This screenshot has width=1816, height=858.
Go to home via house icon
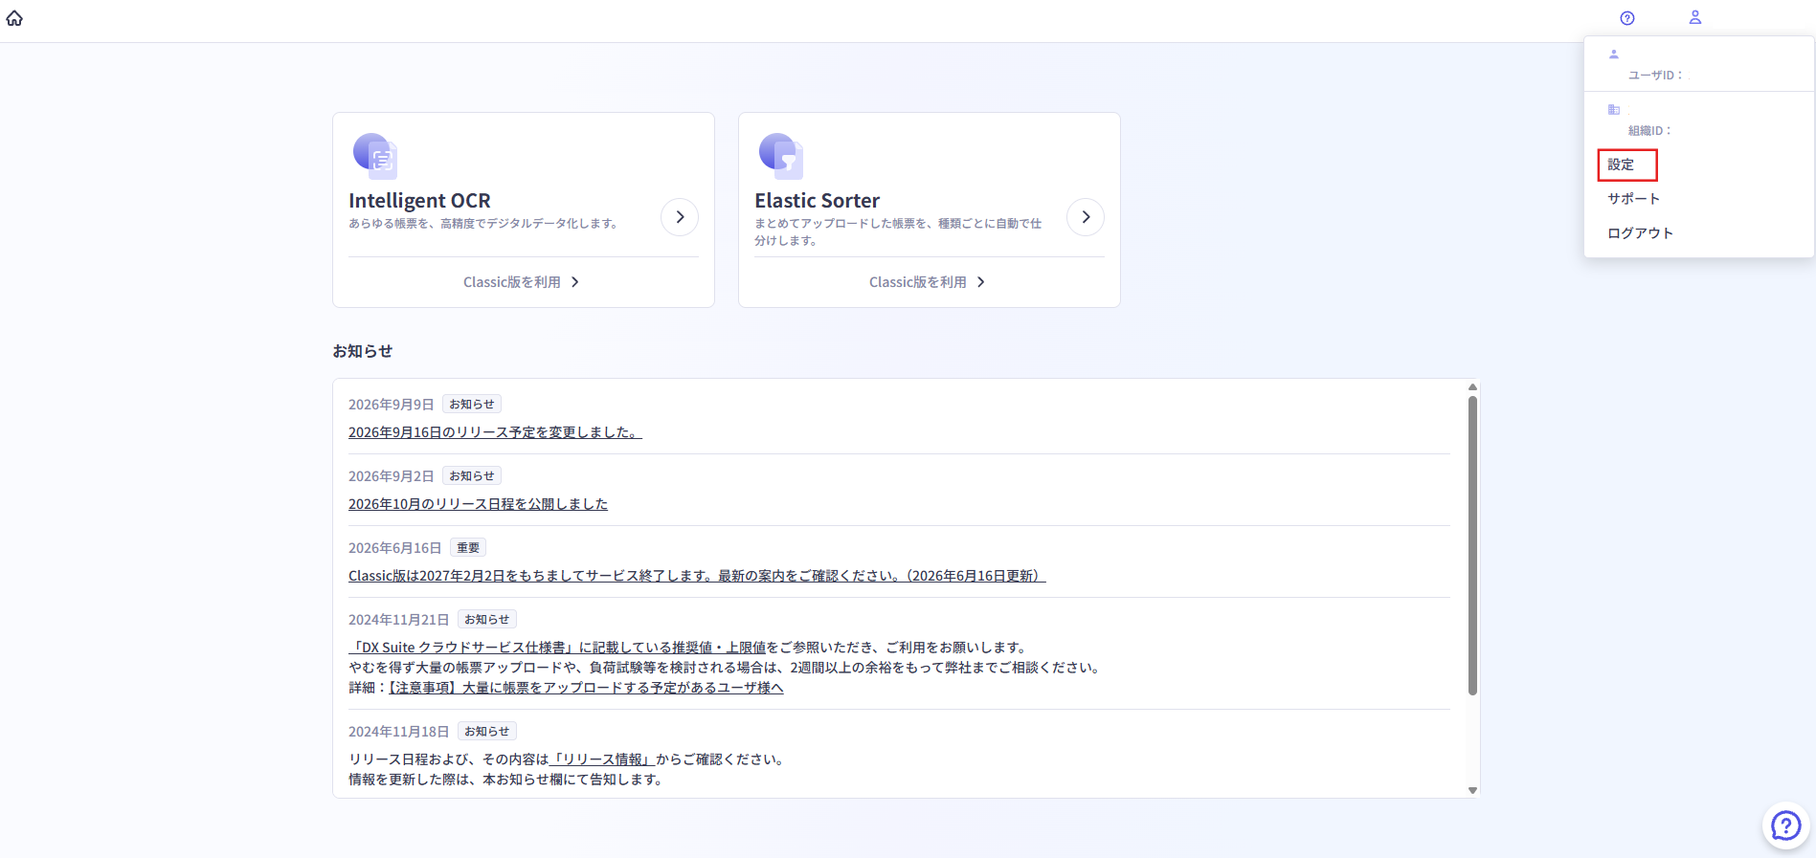[14, 18]
